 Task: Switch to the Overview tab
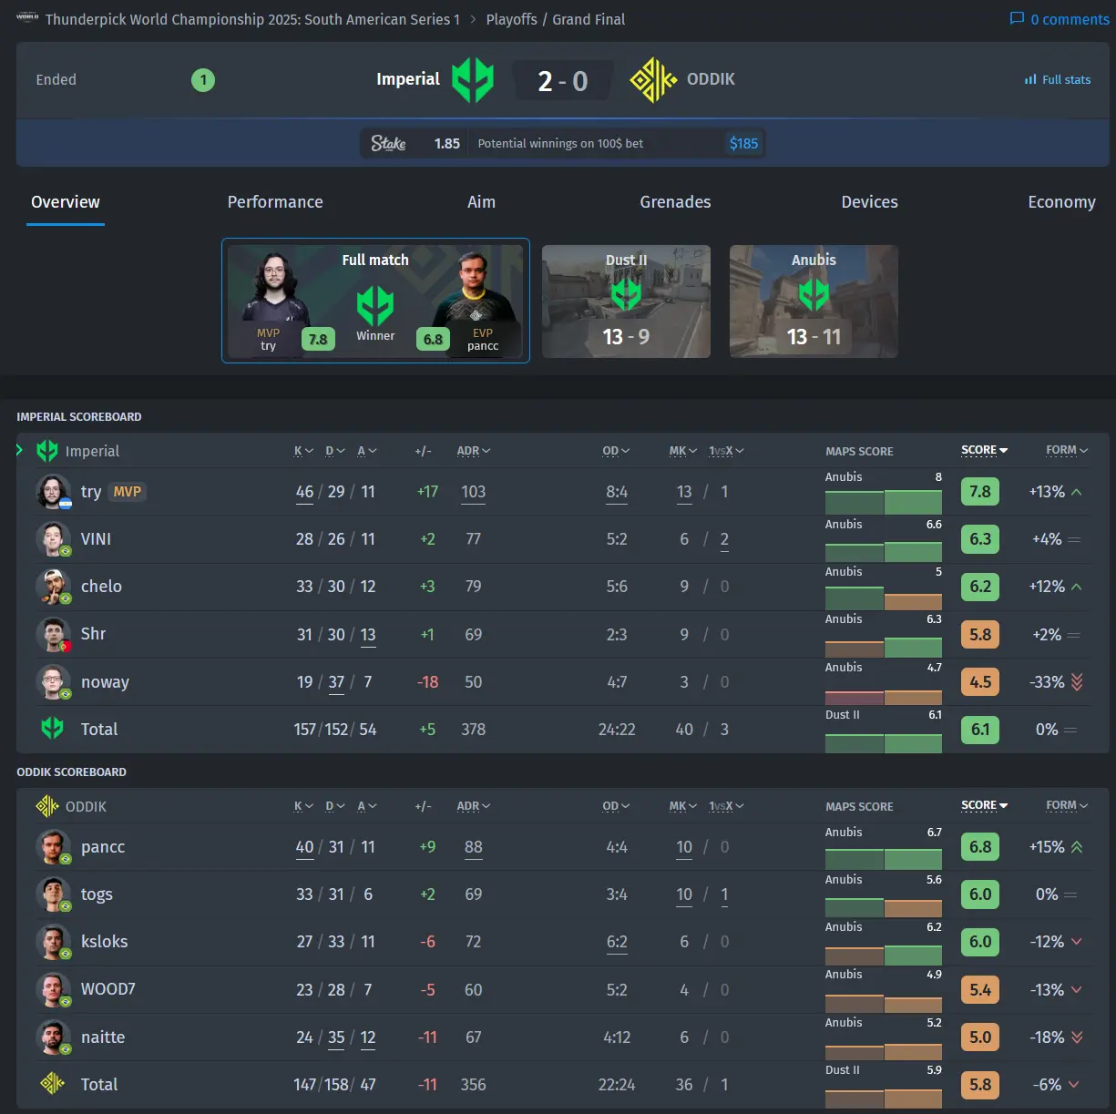tap(66, 202)
